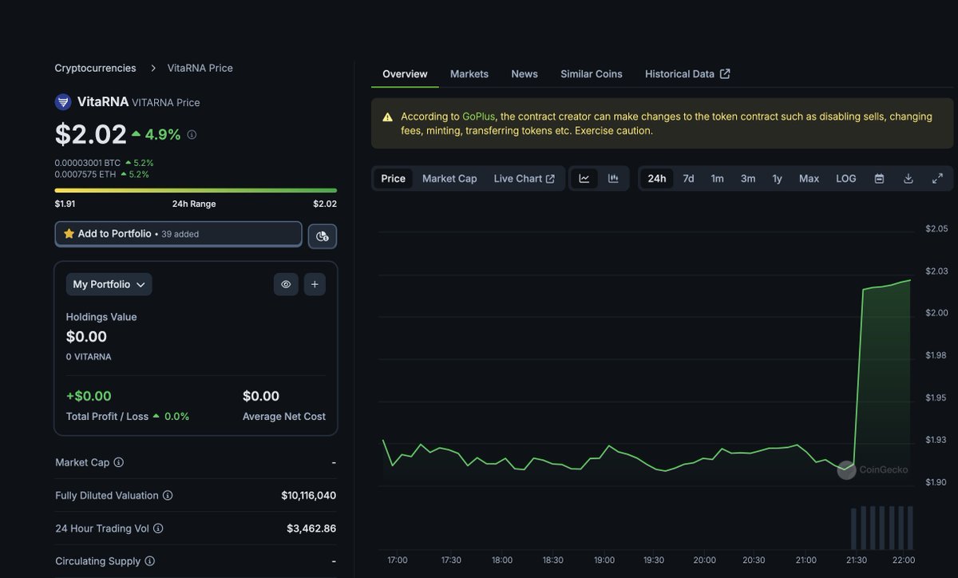Click Circulating Supply info icon
This screenshot has width=958, height=578.
pyautogui.click(x=150, y=561)
